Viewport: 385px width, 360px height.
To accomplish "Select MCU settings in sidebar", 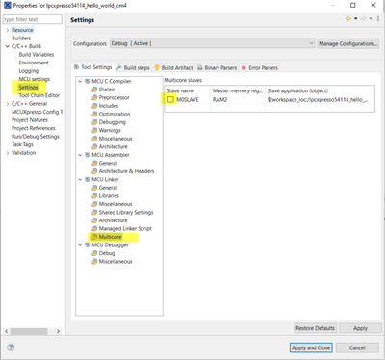I will (35, 79).
